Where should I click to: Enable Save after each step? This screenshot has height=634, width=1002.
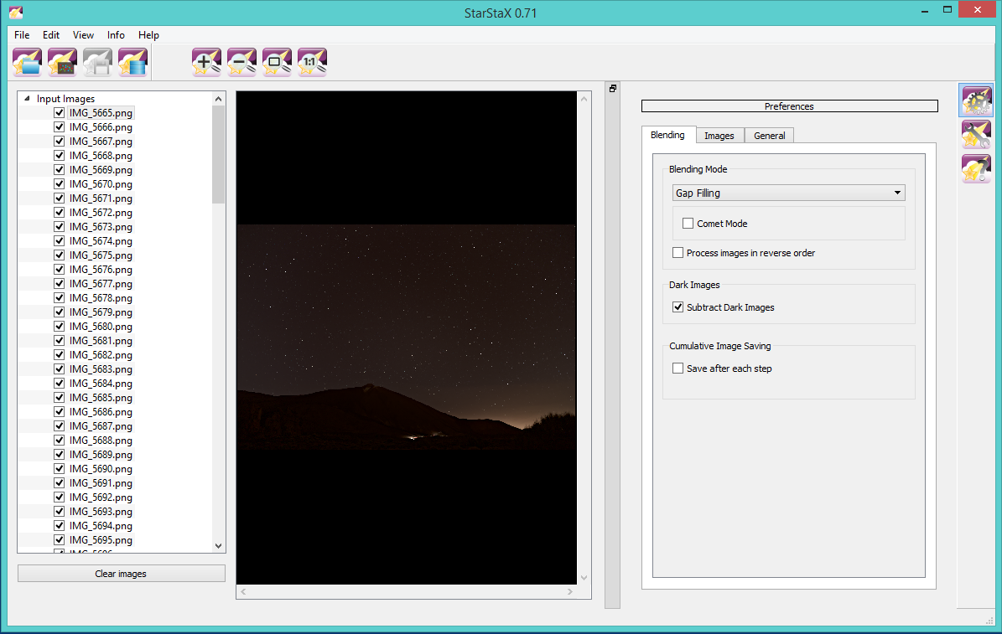click(x=678, y=369)
